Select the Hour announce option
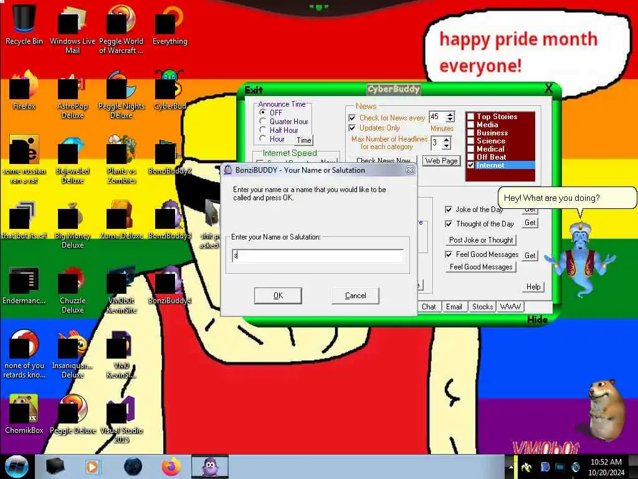This screenshot has height=479, width=638. [263, 139]
